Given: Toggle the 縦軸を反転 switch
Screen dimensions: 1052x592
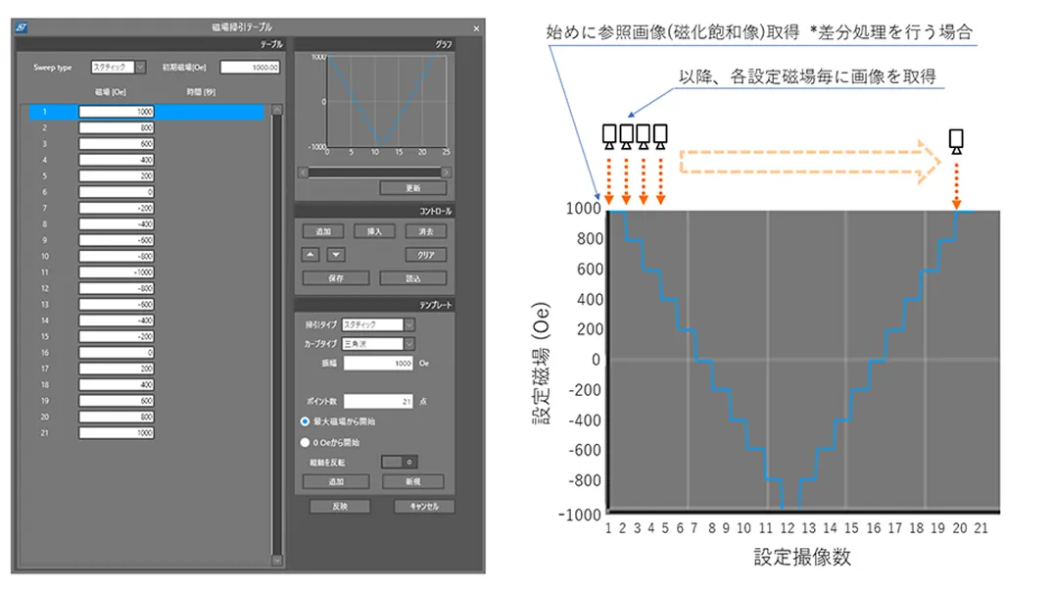Looking at the screenshot, I should pyautogui.click(x=399, y=462).
